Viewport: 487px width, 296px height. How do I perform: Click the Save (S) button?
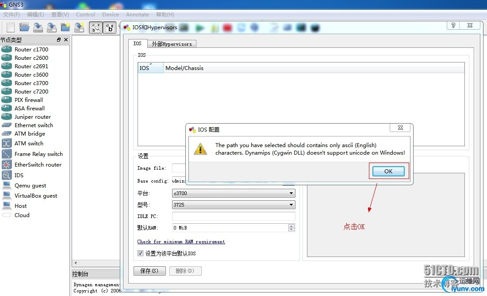(150, 271)
